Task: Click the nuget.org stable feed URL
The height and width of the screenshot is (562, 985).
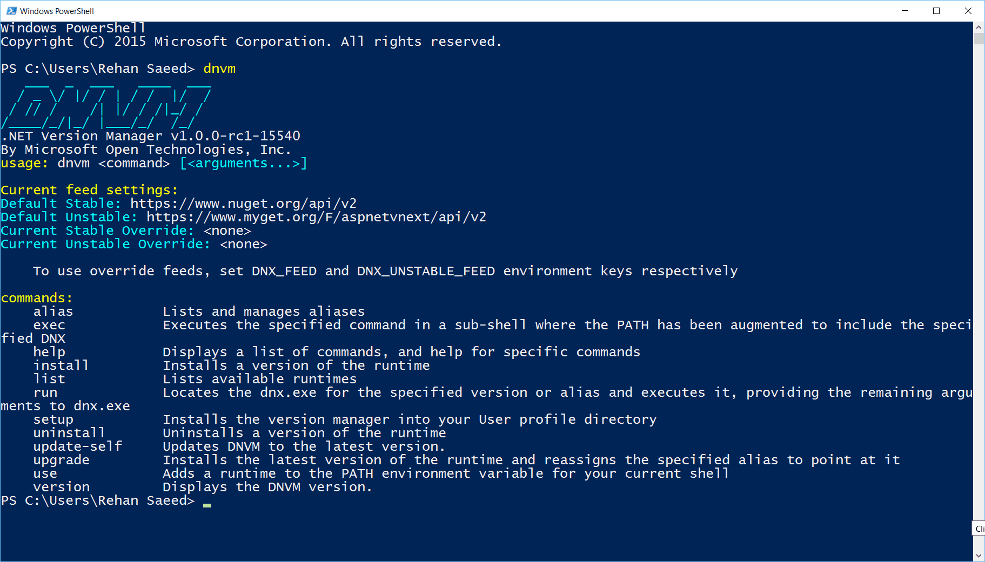Action: (x=243, y=204)
